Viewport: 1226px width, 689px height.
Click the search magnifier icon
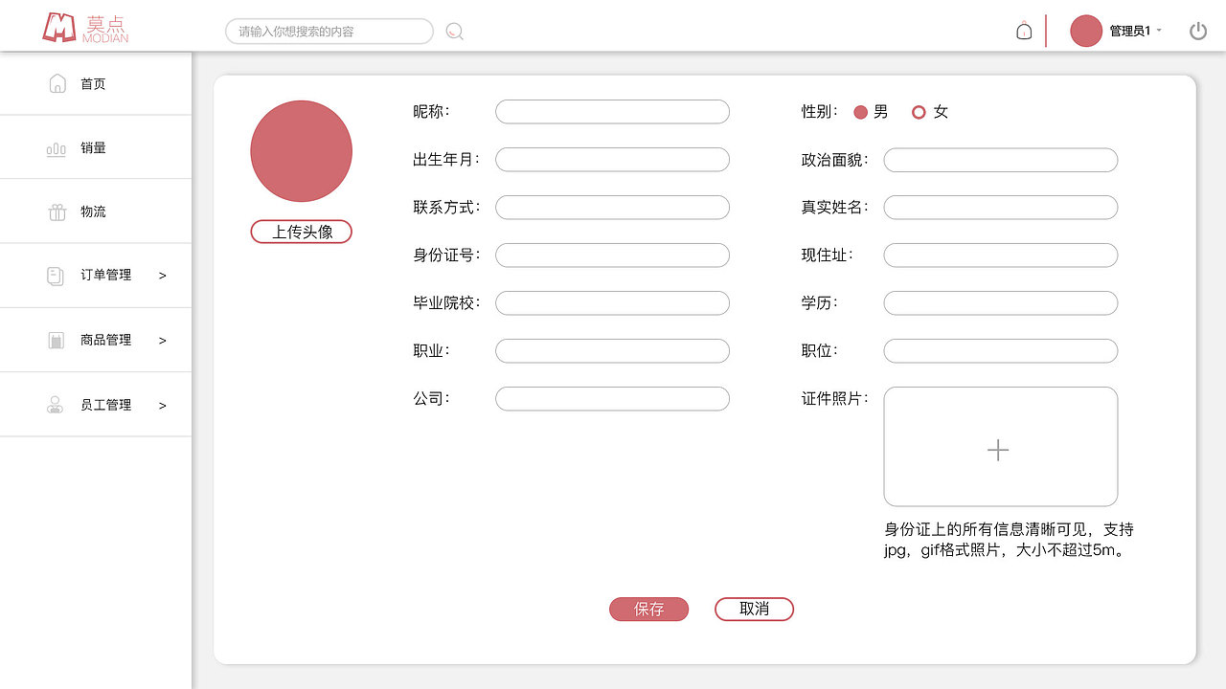454,32
